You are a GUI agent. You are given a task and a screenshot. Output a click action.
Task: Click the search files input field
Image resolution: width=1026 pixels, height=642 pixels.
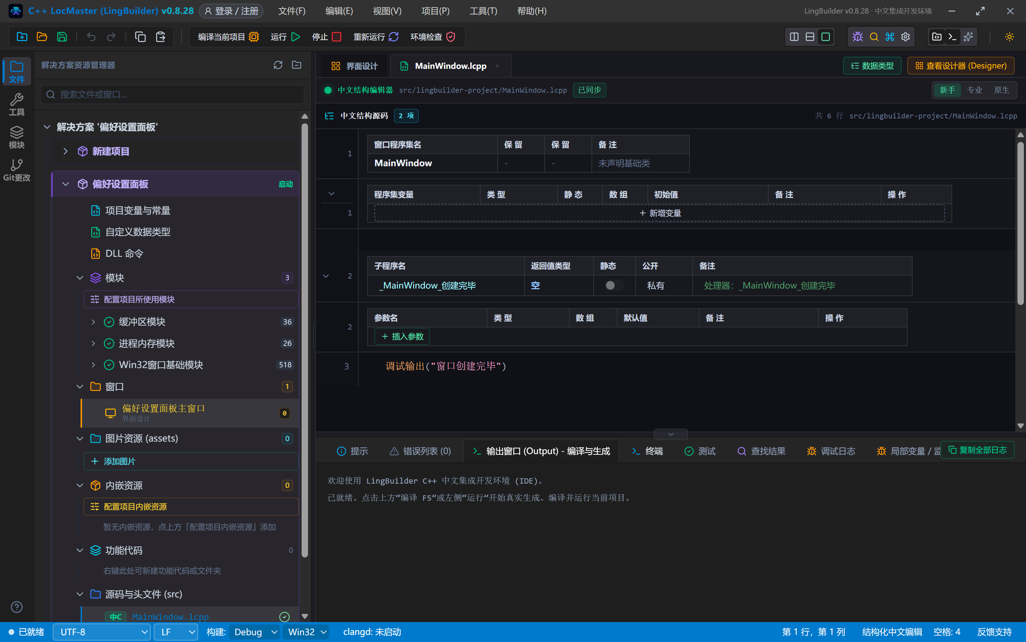tap(172, 94)
